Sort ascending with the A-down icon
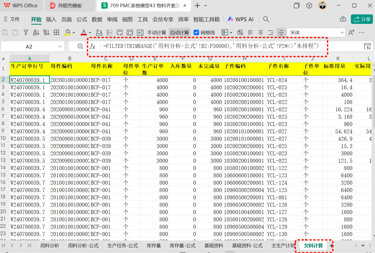Viewport: 375px width, 253px height. point(36,33)
